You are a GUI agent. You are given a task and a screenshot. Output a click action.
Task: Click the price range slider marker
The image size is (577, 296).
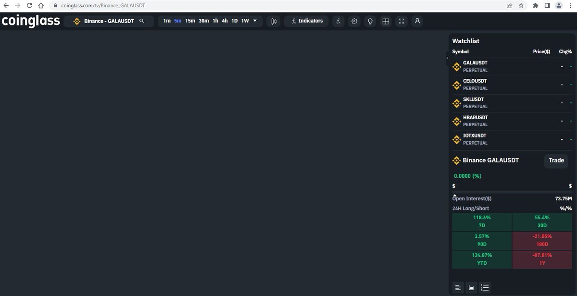455,195
